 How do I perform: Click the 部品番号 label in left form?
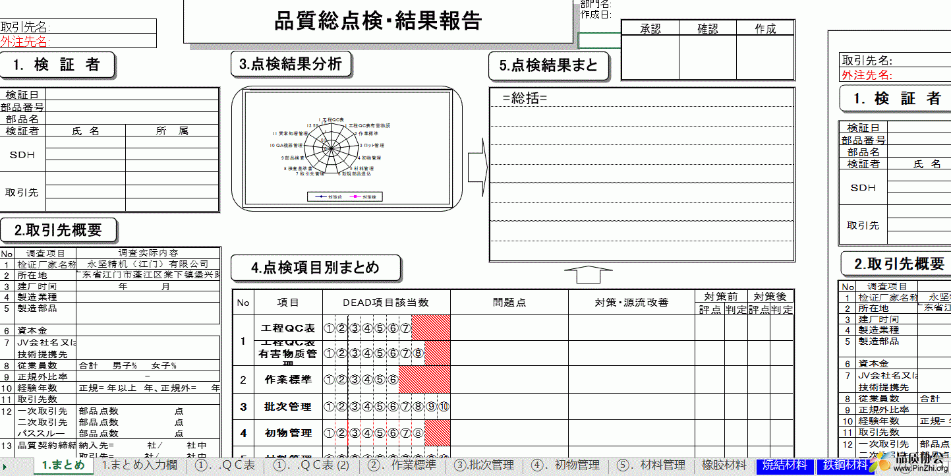[x=22, y=107]
